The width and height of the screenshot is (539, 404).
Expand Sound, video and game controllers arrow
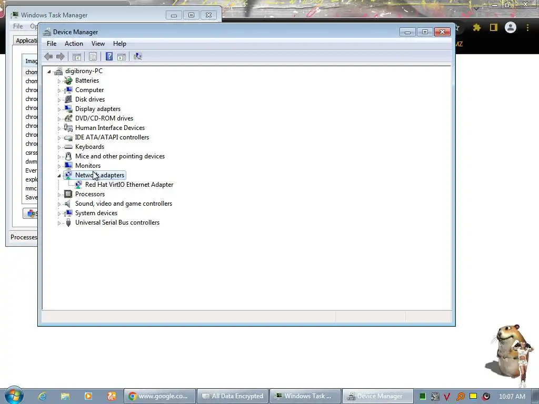click(x=59, y=204)
